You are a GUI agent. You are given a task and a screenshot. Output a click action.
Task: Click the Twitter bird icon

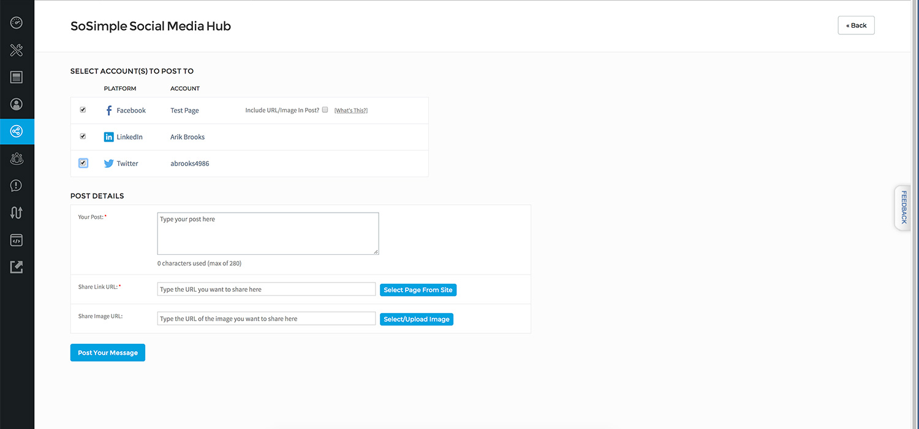click(x=108, y=164)
